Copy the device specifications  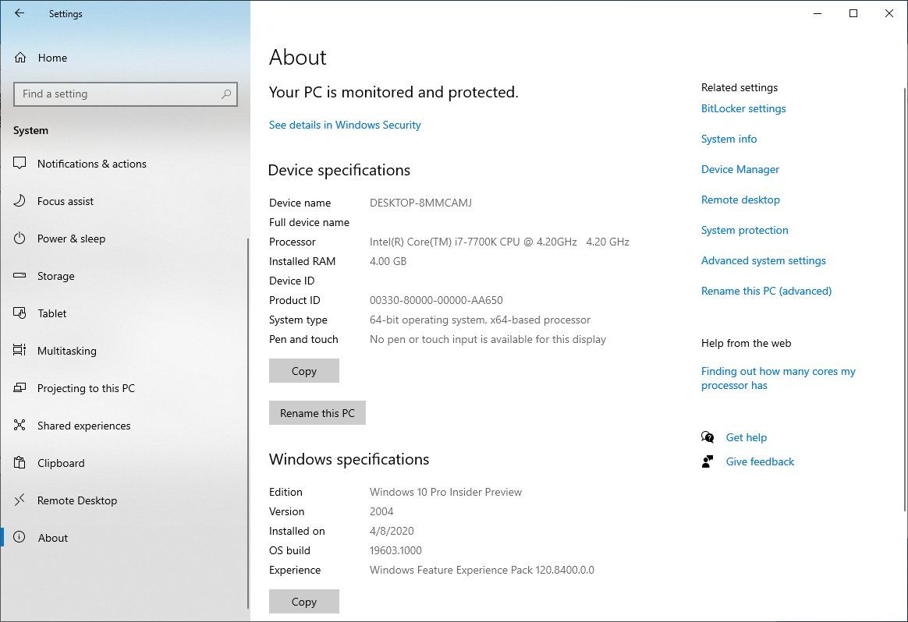click(303, 371)
